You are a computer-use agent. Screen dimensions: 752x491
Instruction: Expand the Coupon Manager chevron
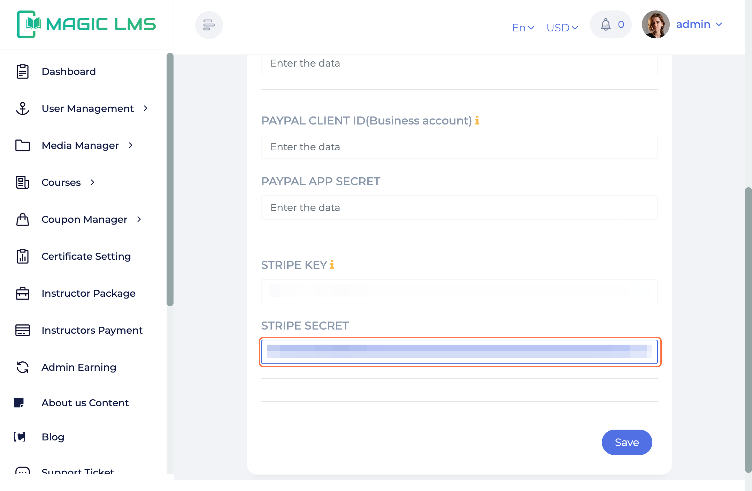pyautogui.click(x=139, y=219)
